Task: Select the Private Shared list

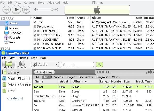Action: click(17, 85)
